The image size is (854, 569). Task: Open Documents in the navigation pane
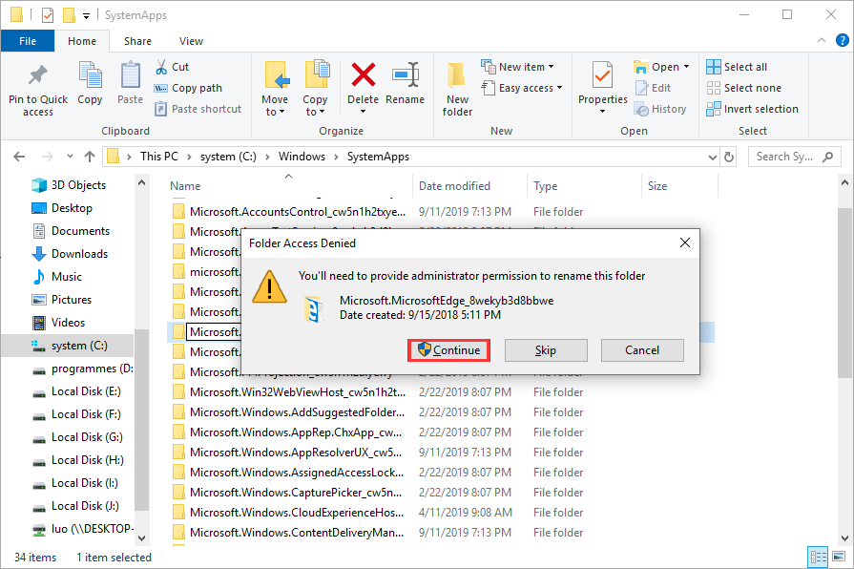pos(71,230)
